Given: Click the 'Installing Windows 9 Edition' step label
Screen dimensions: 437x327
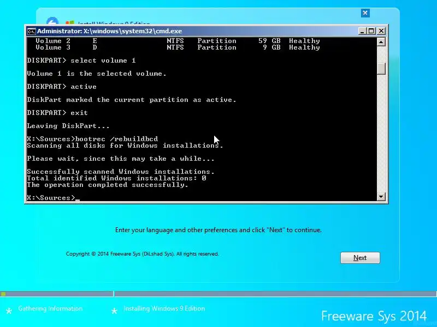Looking at the screenshot, I should pyautogui.click(x=164, y=308).
